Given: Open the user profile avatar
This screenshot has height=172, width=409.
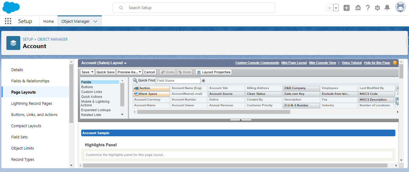Looking at the screenshot, I should click(x=400, y=8).
